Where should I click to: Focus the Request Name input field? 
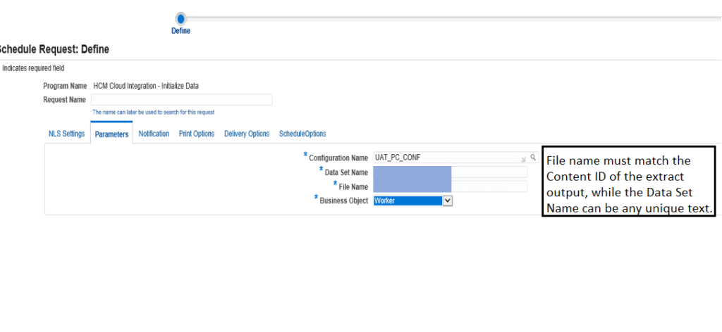tap(181, 100)
